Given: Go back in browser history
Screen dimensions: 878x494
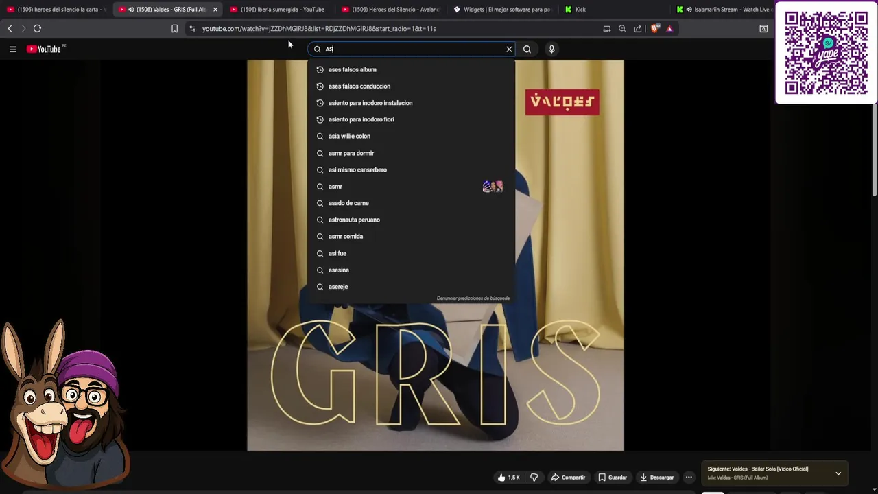Looking at the screenshot, I should click(10, 28).
